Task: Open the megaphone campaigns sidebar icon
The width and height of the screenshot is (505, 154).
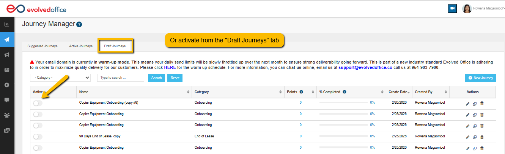Action: pyautogui.click(x=7, y=55)
